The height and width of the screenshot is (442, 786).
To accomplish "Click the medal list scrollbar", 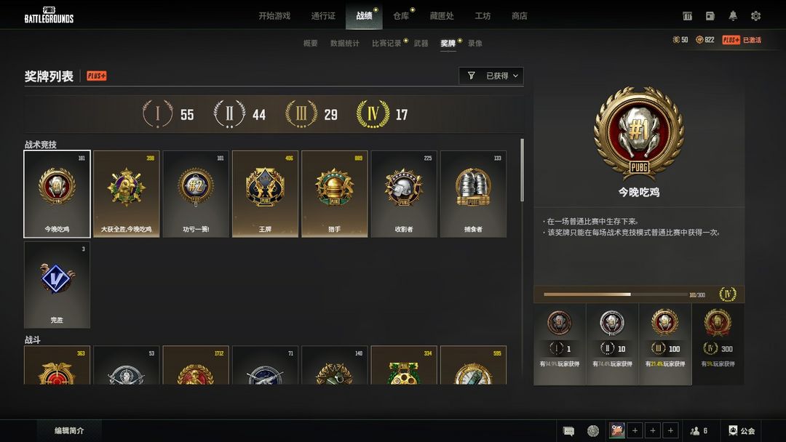I will click(523, 170).
